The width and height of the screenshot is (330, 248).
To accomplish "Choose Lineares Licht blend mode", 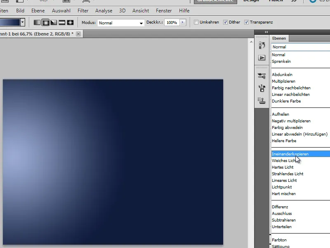I will [x=301, y=180].
